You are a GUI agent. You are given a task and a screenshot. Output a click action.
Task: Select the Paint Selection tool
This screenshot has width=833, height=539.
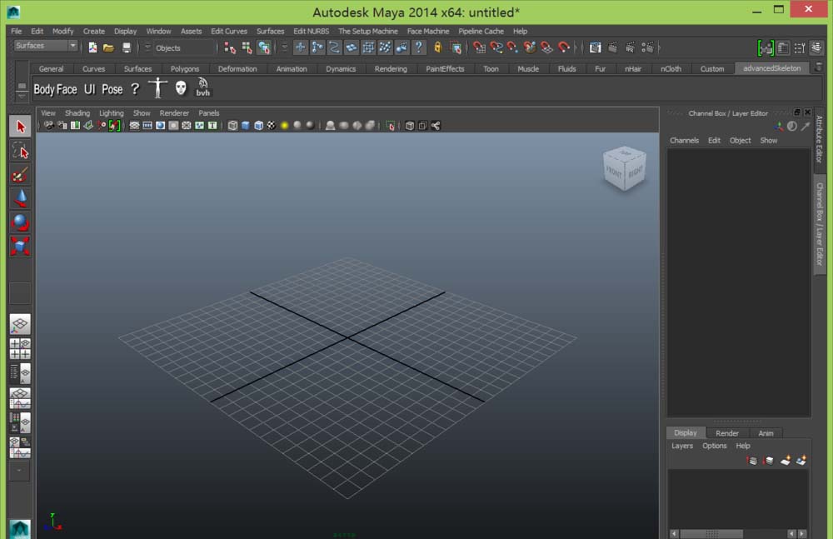click(x=20, y=174)
